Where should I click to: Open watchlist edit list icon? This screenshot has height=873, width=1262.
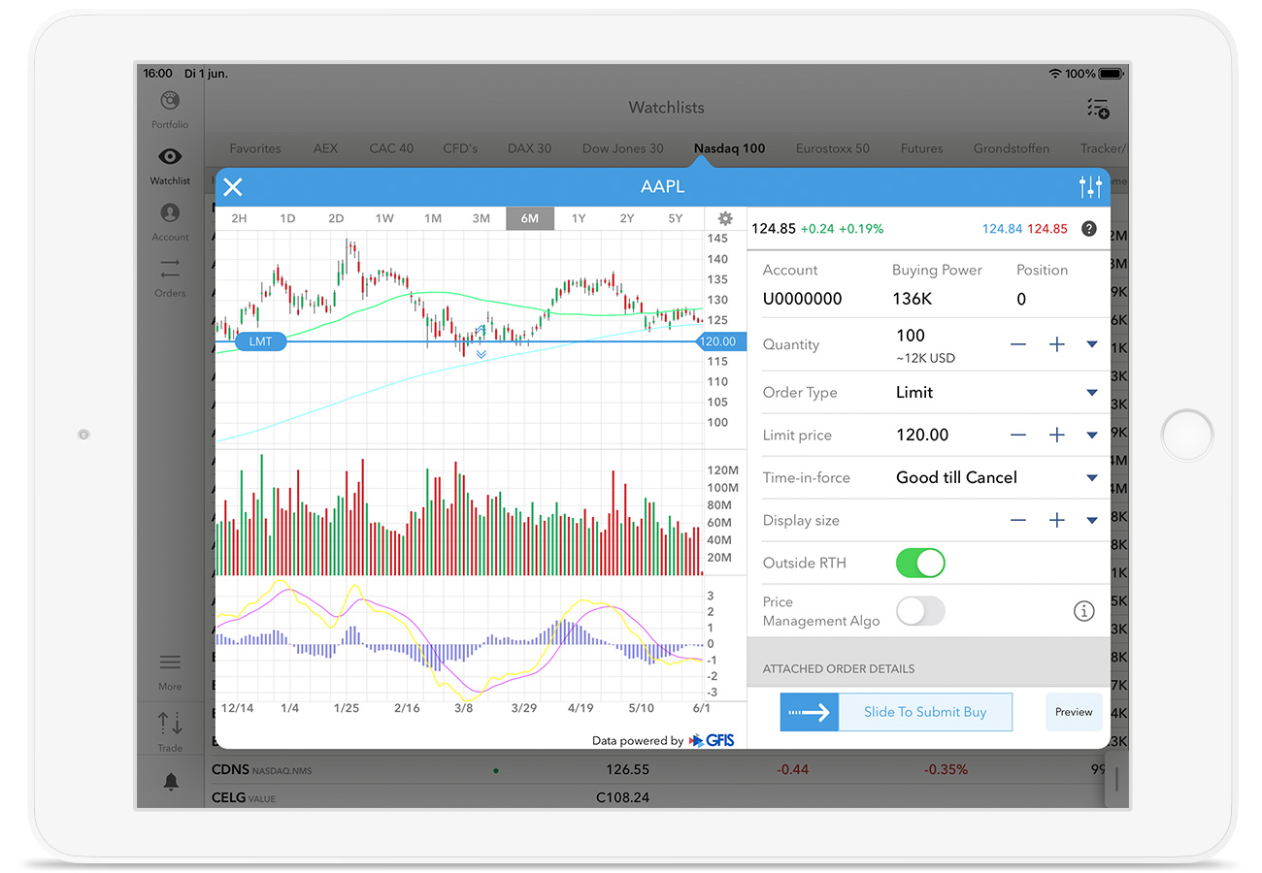(x=1097, y=108)
